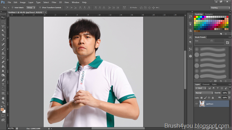Open the Swatches panel flyout menu
The width and height of the screenshot is (232, 130).
coord(229,14)
